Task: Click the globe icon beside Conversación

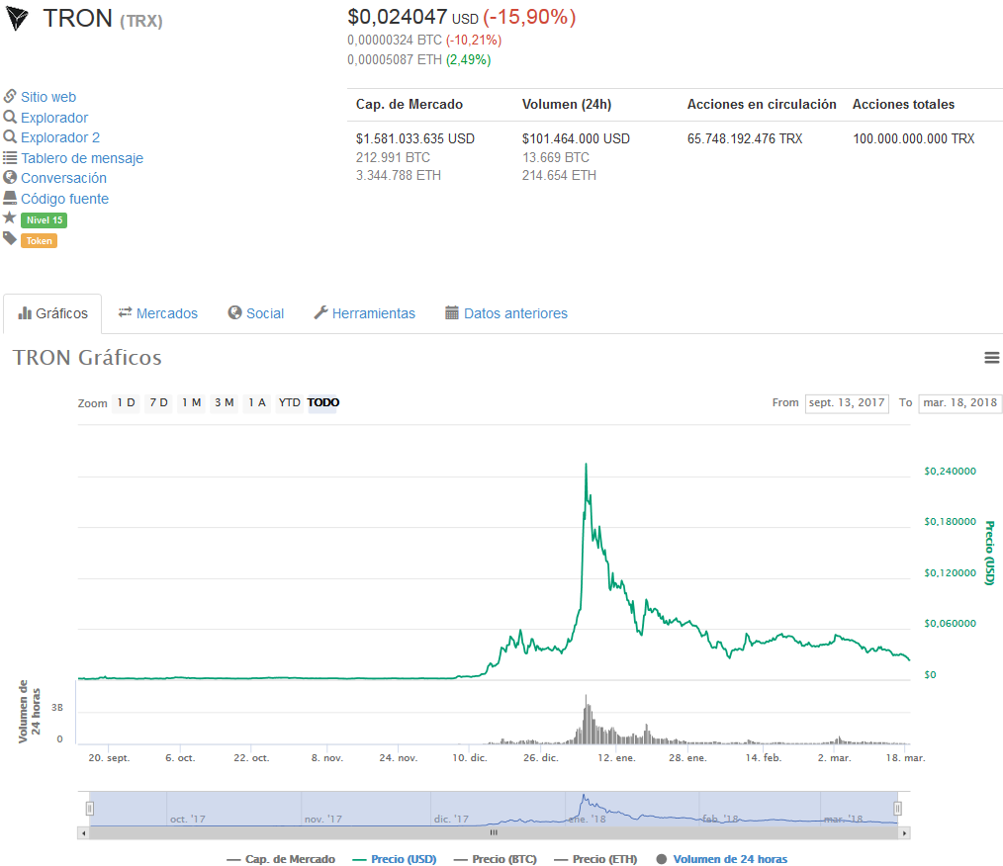Action: (10, 178)
